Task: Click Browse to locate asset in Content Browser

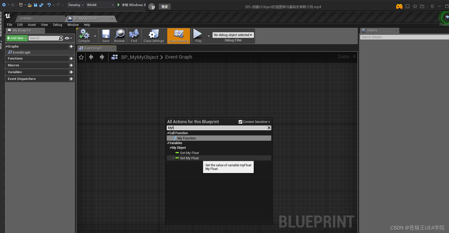Action: pos(119,36)
